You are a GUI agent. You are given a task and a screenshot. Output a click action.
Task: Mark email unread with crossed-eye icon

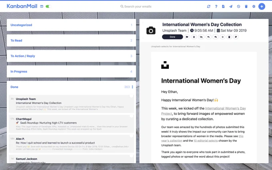coord(201,37)
